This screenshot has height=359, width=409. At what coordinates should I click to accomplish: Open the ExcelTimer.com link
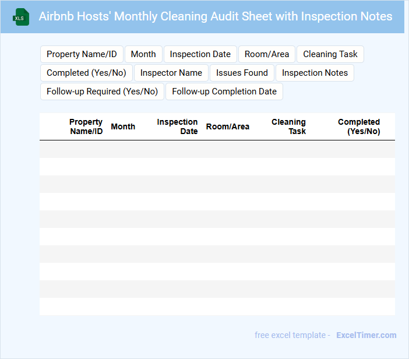[x=366, y=335]
